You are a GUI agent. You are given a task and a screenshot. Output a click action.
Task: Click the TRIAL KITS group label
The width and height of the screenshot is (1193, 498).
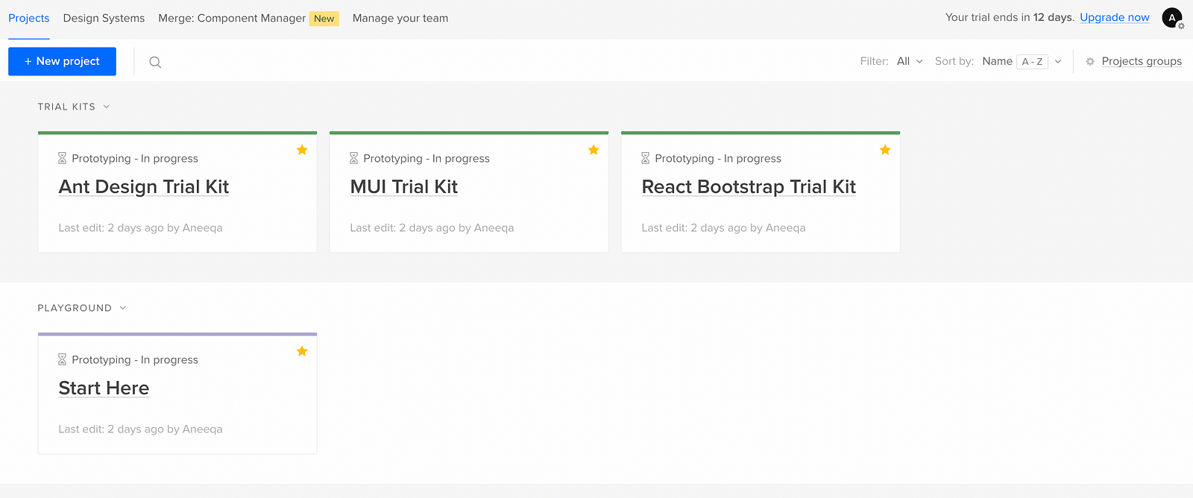pos(66,107)
